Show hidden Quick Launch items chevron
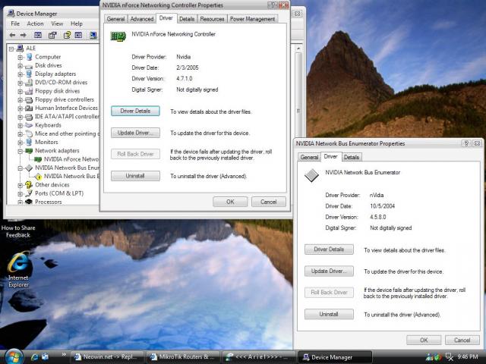The image size is (486, 364). 64,355
